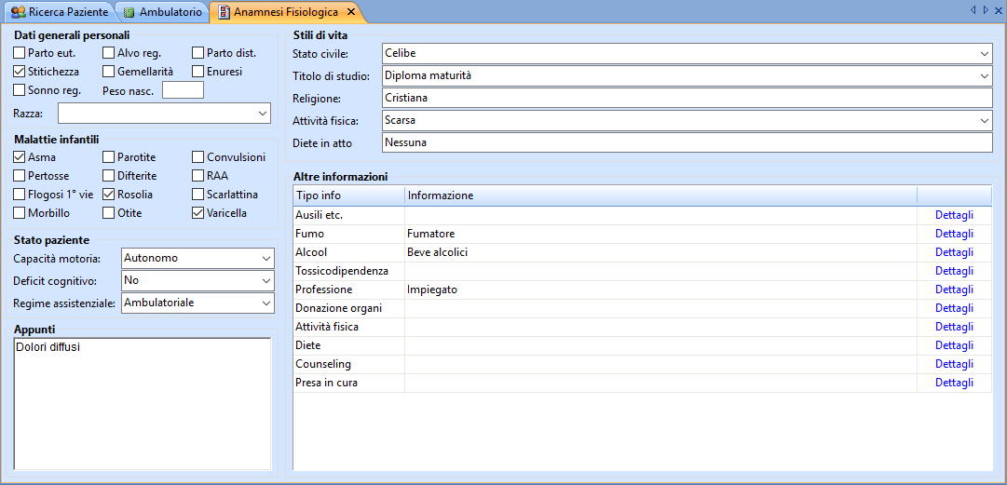Click the Anamnesi Fisiologica tab document icon
1007x485 pixels.
(x=225, y=11)
